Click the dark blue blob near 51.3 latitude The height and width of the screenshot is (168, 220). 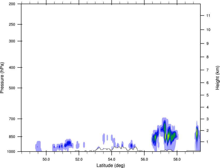click(68, 144)
